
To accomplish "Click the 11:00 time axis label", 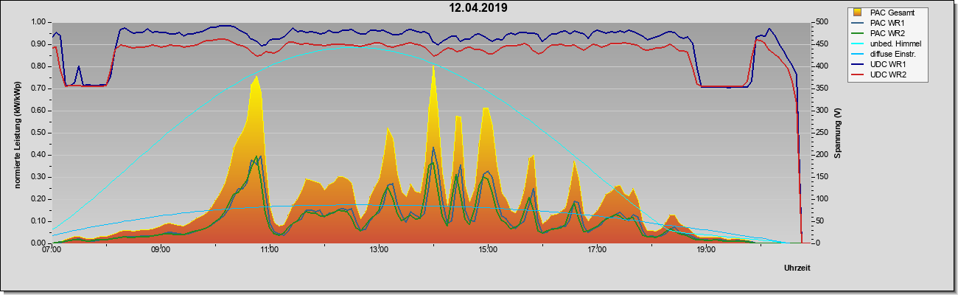I will (x=270, y=250).
